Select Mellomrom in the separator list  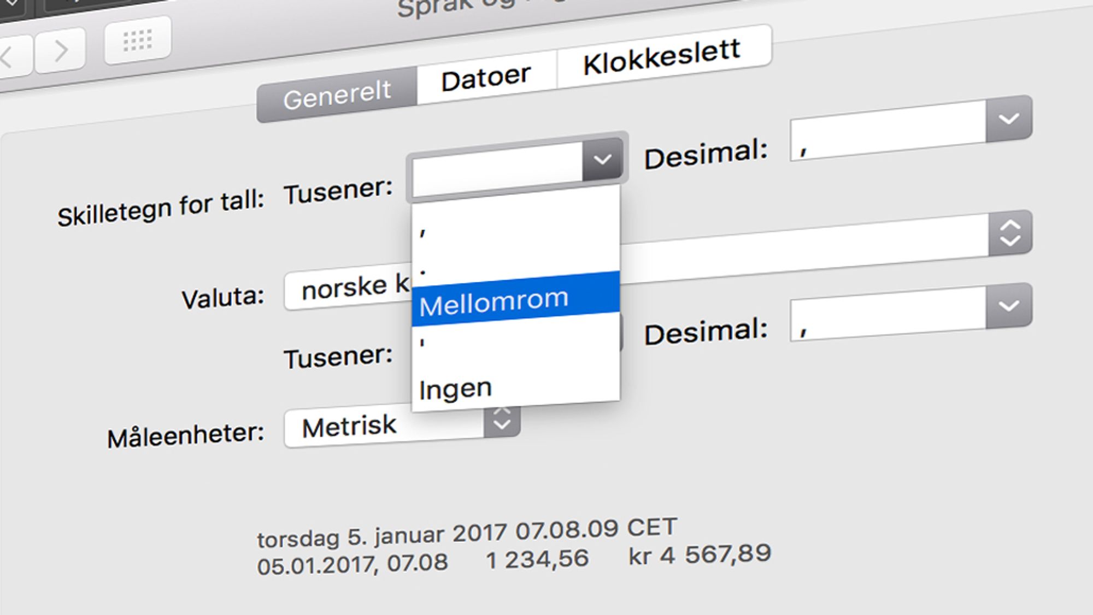[514, 300]
